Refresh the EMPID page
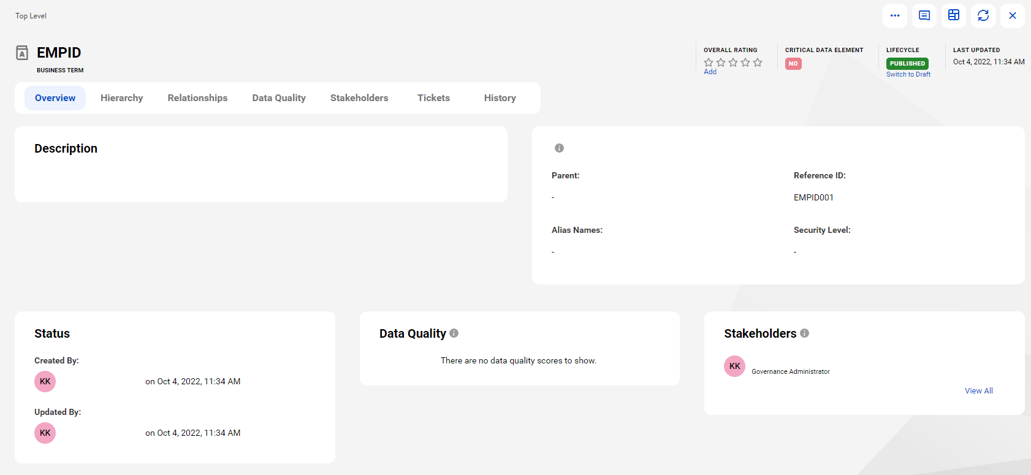 (x=983, y=16)
